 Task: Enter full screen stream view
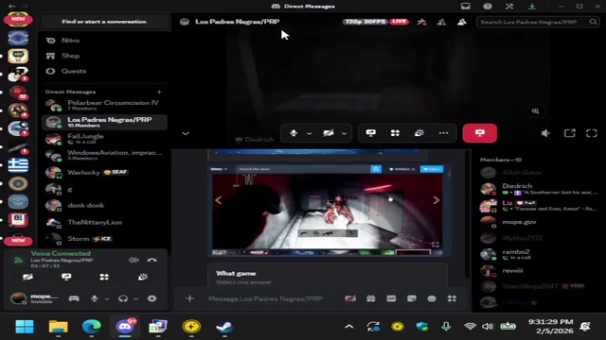pos(592,133)
